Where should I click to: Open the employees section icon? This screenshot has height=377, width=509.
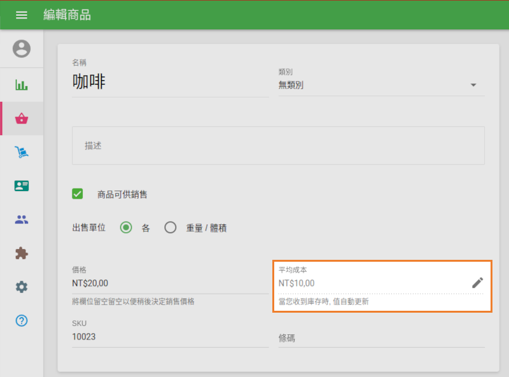click(21, 219)
